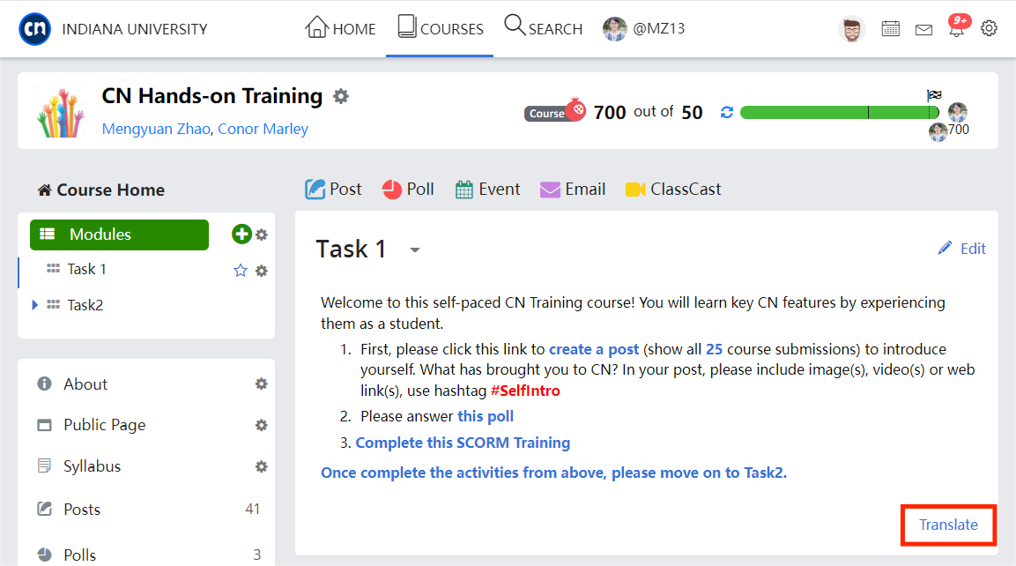Select Task2 in the modules list
1016x566 pixels.
point(85,305)
